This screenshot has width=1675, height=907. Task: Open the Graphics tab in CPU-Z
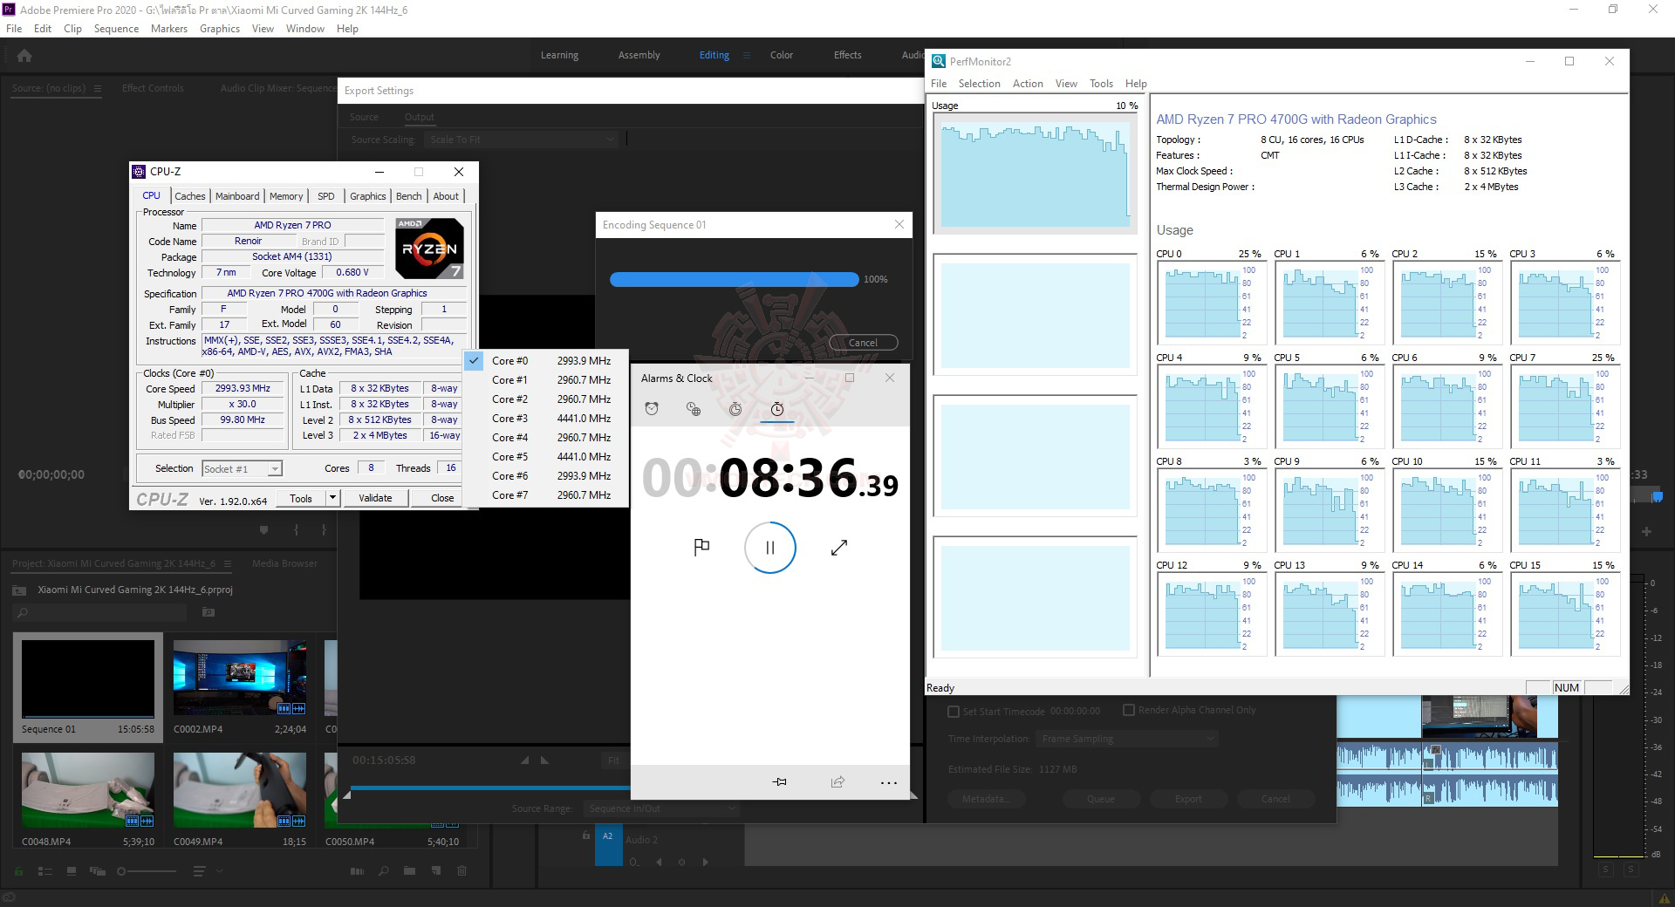(367, 196)
